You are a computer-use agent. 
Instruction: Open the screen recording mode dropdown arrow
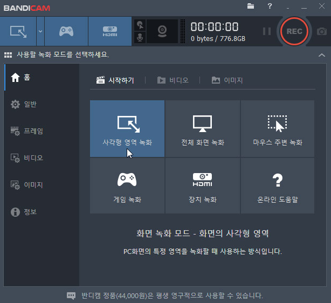[x=40, y=31]
